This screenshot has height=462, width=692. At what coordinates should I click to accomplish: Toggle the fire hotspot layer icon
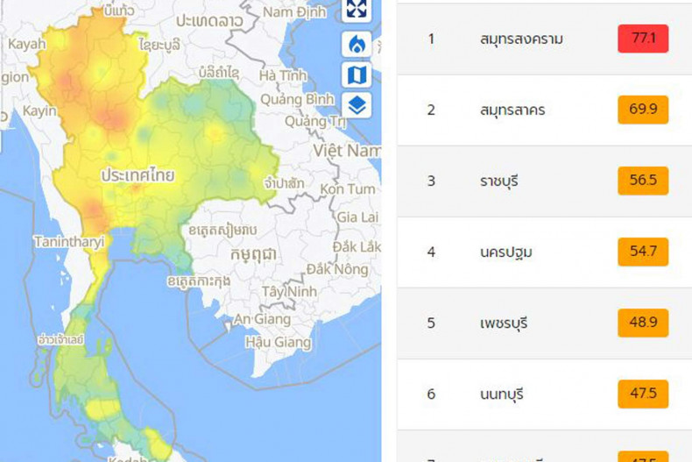tap(357, 44)
